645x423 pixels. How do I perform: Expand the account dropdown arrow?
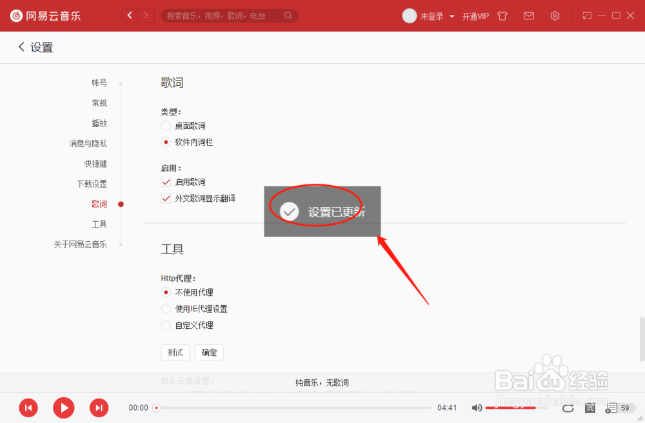point(451,17)
